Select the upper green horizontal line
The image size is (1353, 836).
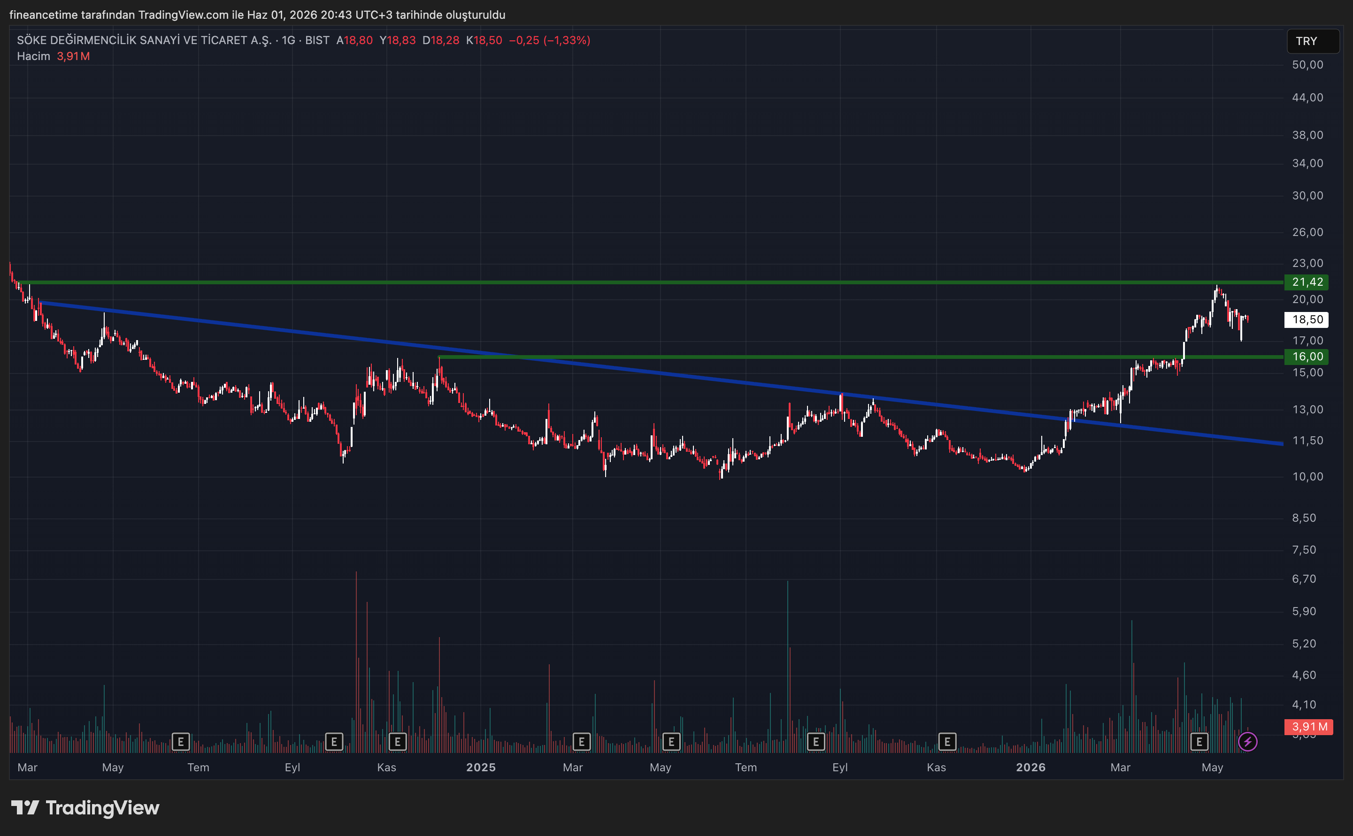tap(653, 282)
